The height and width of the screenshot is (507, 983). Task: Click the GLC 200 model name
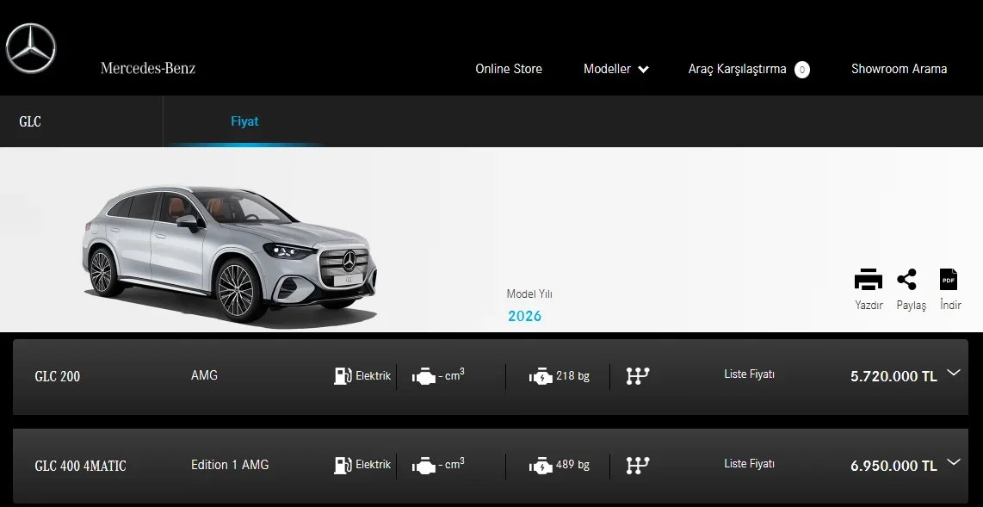[x=58, y=377]
